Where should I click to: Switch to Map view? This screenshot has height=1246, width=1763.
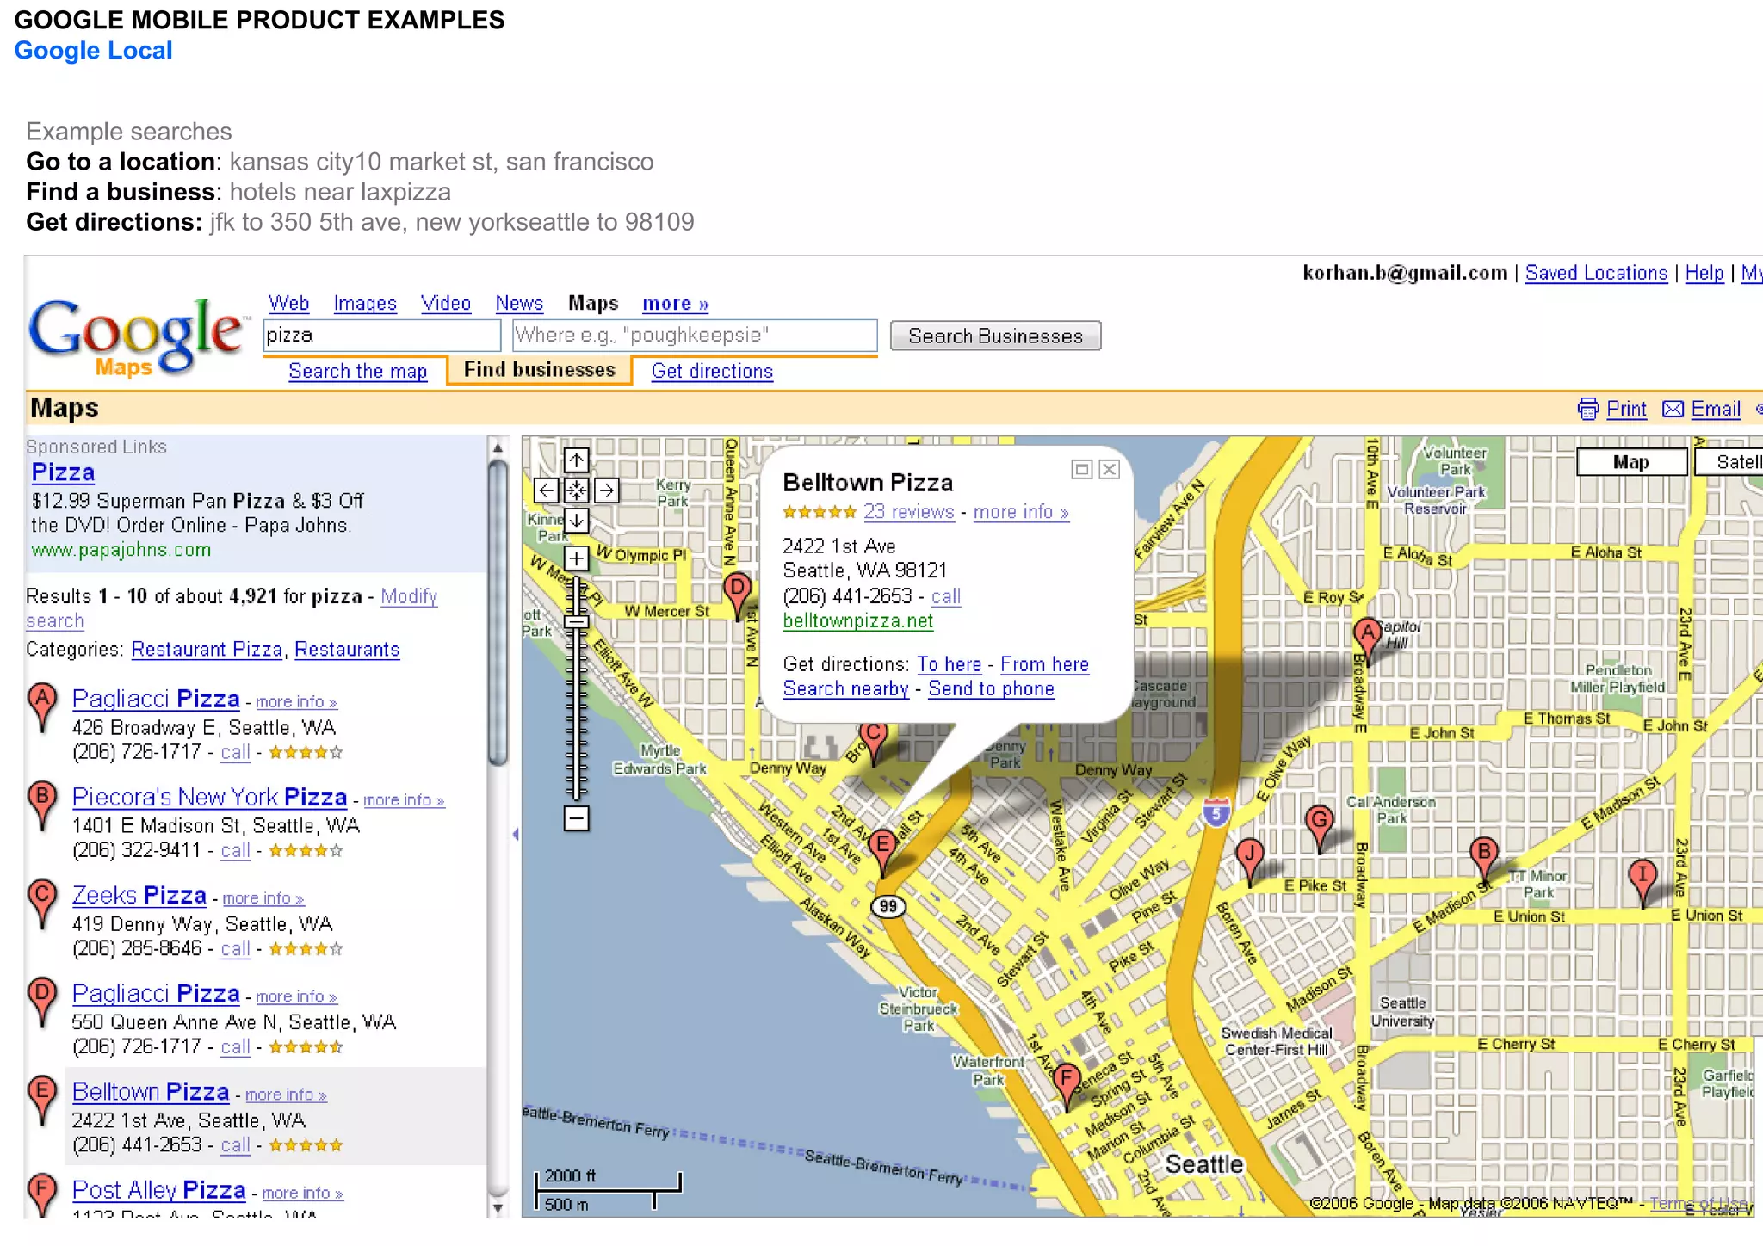[x=1631, y=462]
